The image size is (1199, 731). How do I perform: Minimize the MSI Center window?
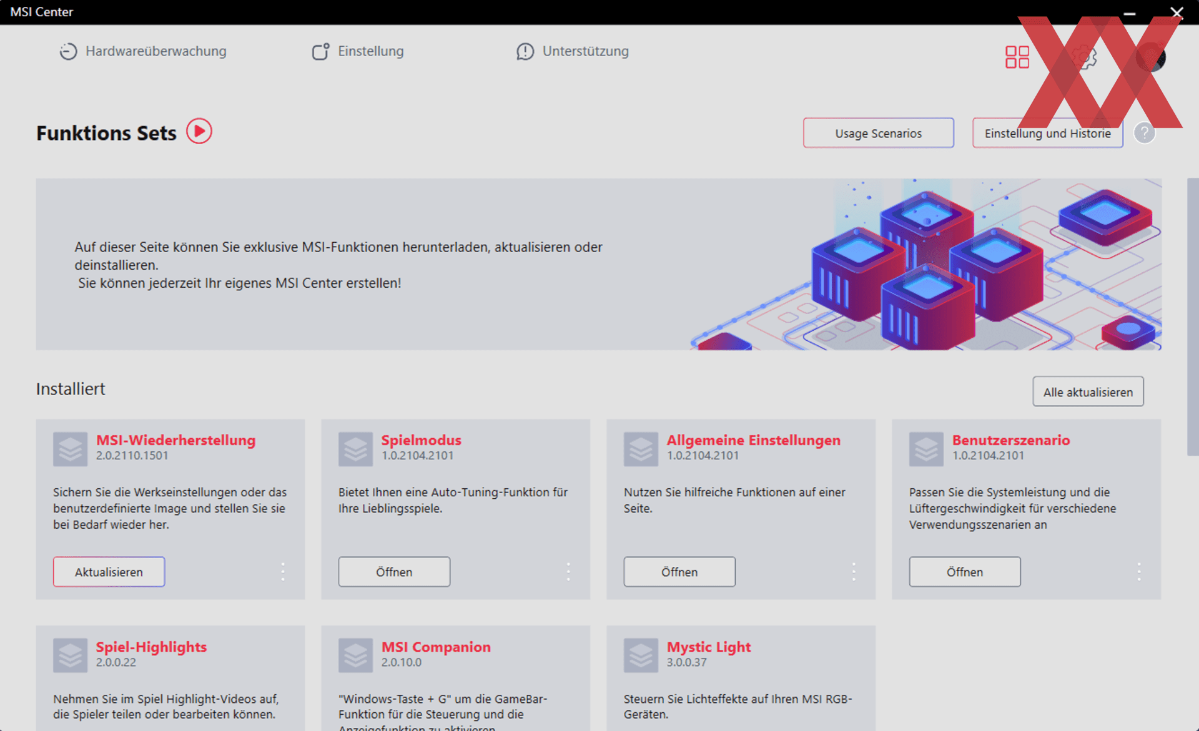point(1130,12)
